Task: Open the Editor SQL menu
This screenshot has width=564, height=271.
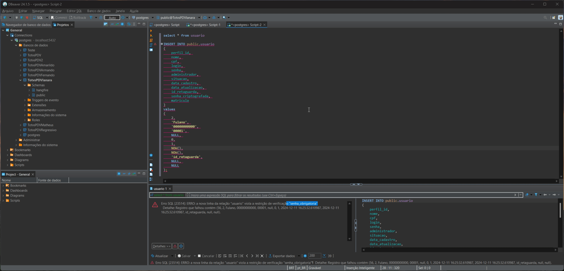Action: pos(74,11)
